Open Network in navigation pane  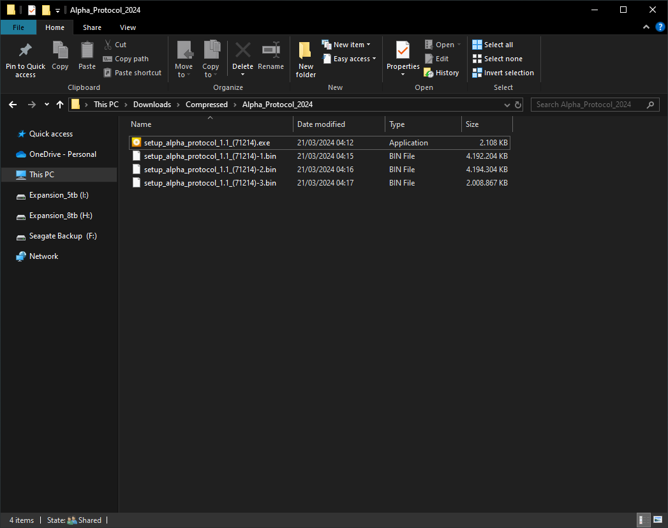[43, 256]
